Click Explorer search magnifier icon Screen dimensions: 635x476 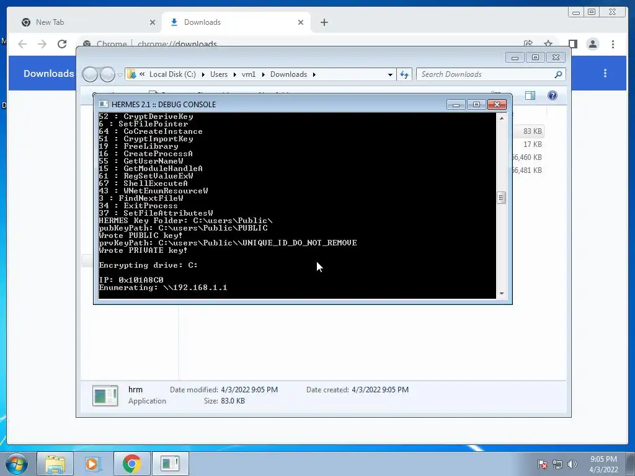click(x=558, y=74)
